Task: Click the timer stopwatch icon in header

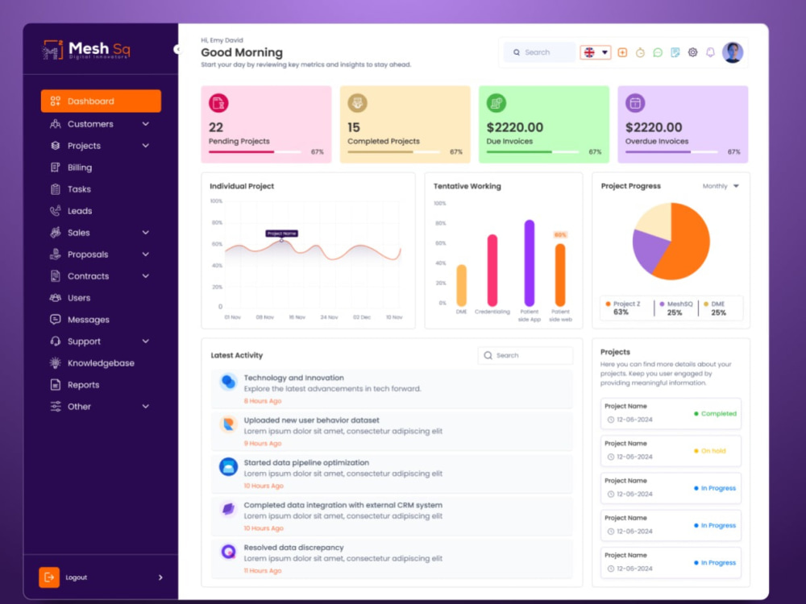Action: click(640, 52)
